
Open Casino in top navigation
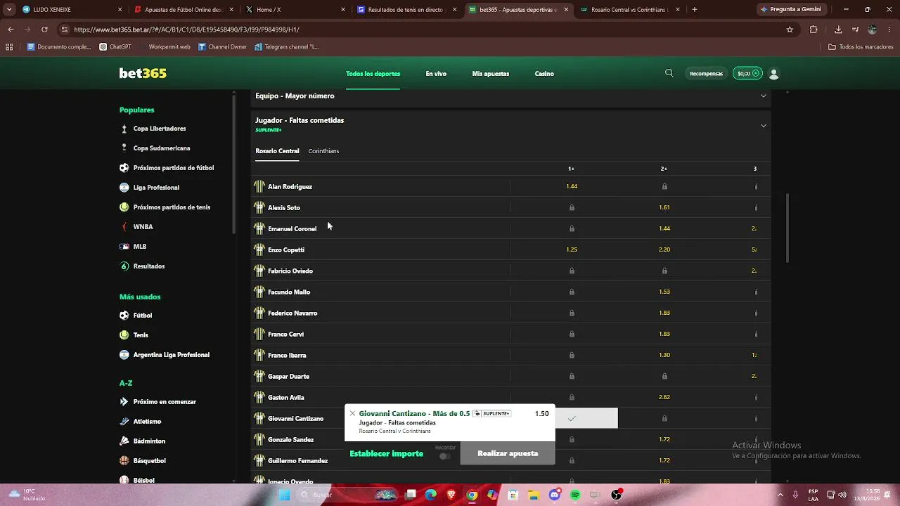(x=544, y=74)
